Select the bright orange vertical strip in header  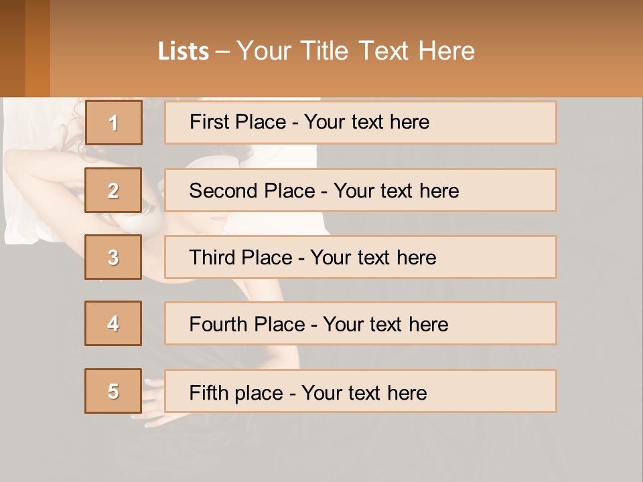pyautogui.click(x=38, y=47)
